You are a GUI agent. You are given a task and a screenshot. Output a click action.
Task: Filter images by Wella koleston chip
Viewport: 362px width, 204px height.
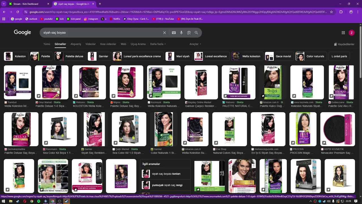click(x=247, y=56)
